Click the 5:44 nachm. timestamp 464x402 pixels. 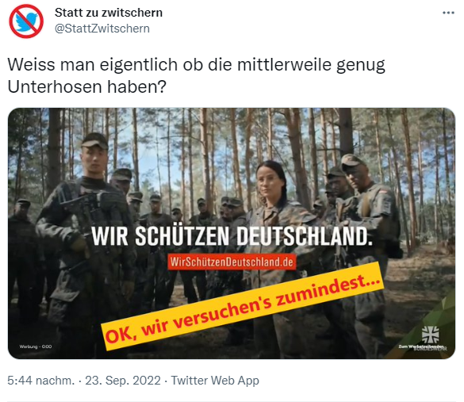pyautogui.click(x=40, y=381)
